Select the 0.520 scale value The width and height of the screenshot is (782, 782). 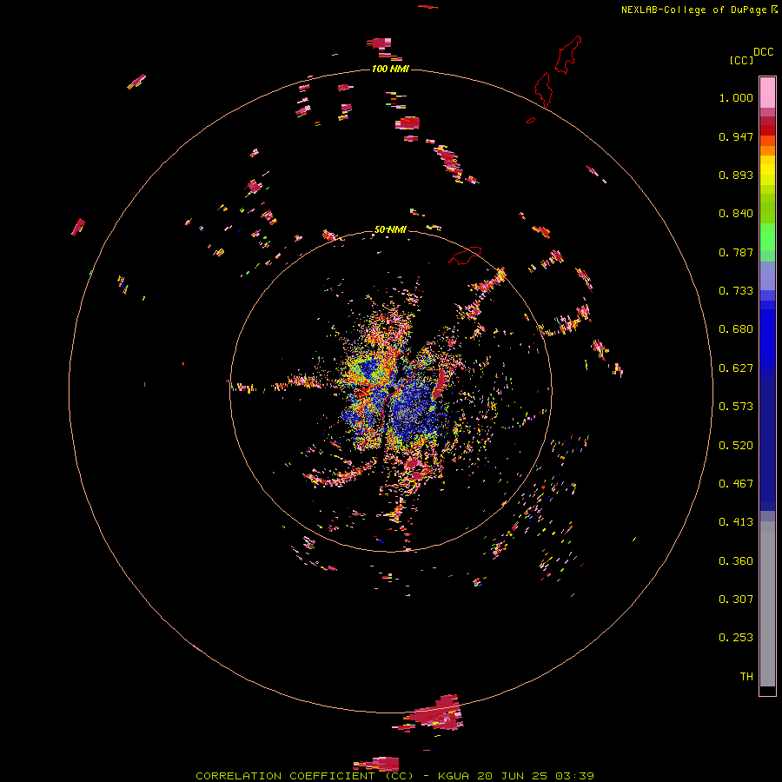click(x=736, y=446)
